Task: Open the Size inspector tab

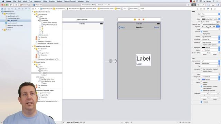Action: pos(211,9)
